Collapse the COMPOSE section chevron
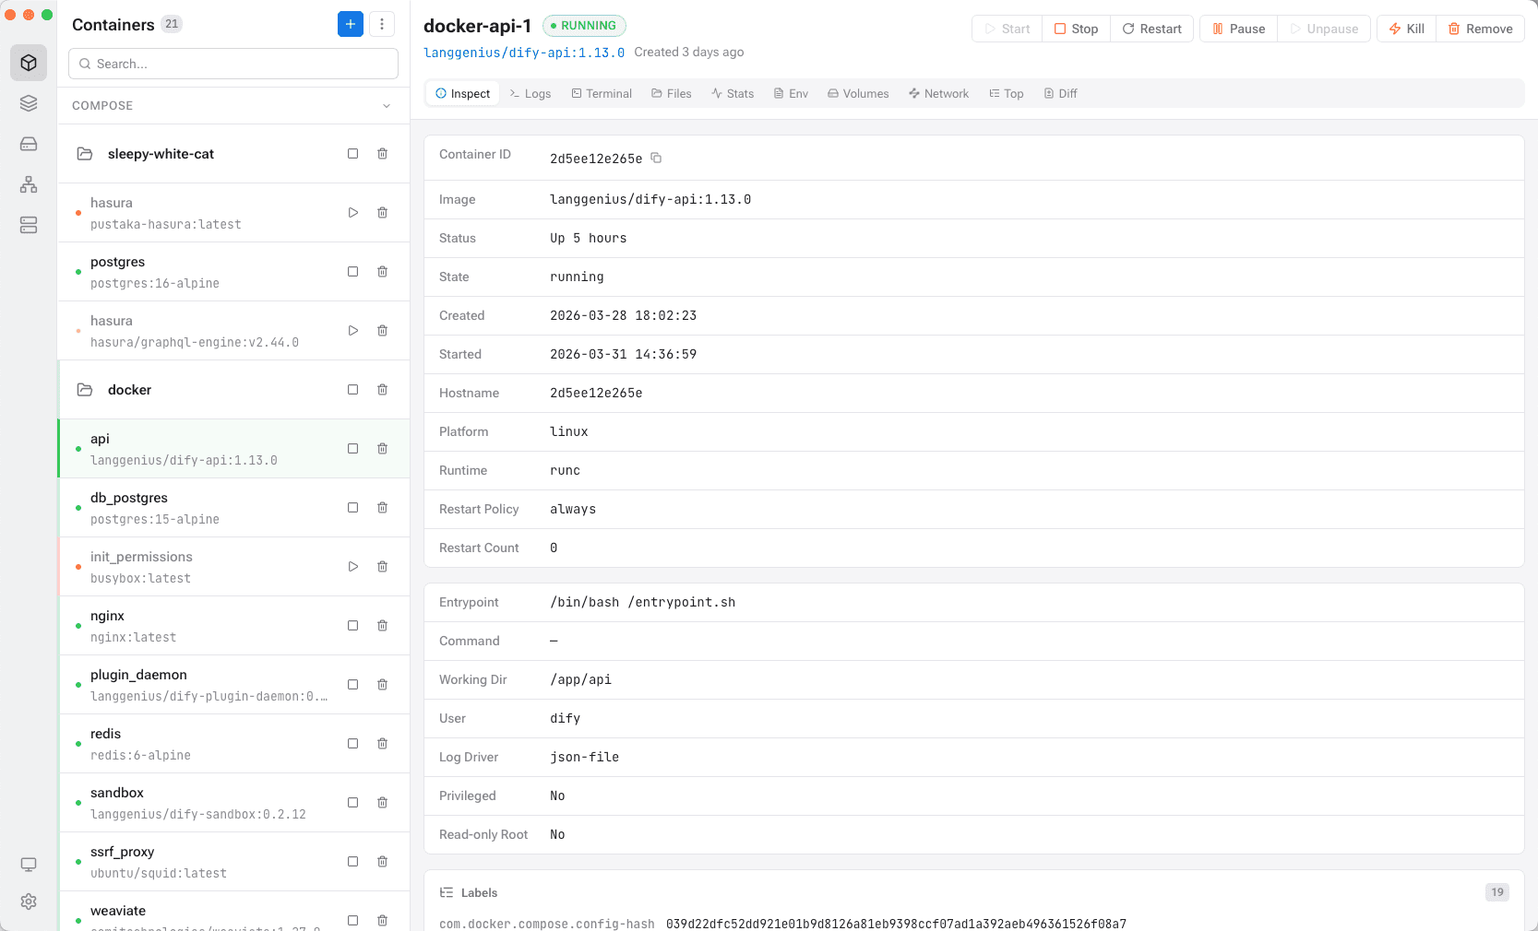The image size is (1538, 931). (x=387, y=106)
